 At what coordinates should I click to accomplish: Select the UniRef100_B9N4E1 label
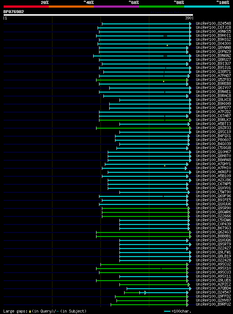tap(213, 92)
